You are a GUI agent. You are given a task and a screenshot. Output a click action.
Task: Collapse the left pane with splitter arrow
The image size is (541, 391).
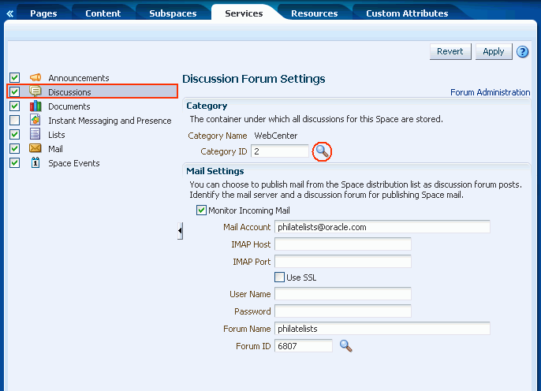point(180,230)
